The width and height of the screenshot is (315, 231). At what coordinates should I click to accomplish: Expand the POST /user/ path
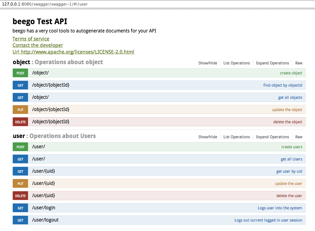(x=39, y=147)
